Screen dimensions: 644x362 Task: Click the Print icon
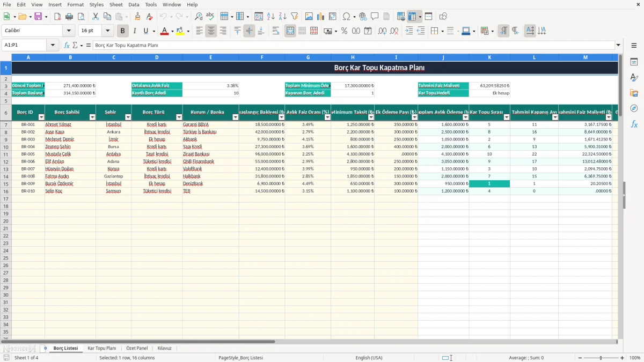(x=69, y=17)
